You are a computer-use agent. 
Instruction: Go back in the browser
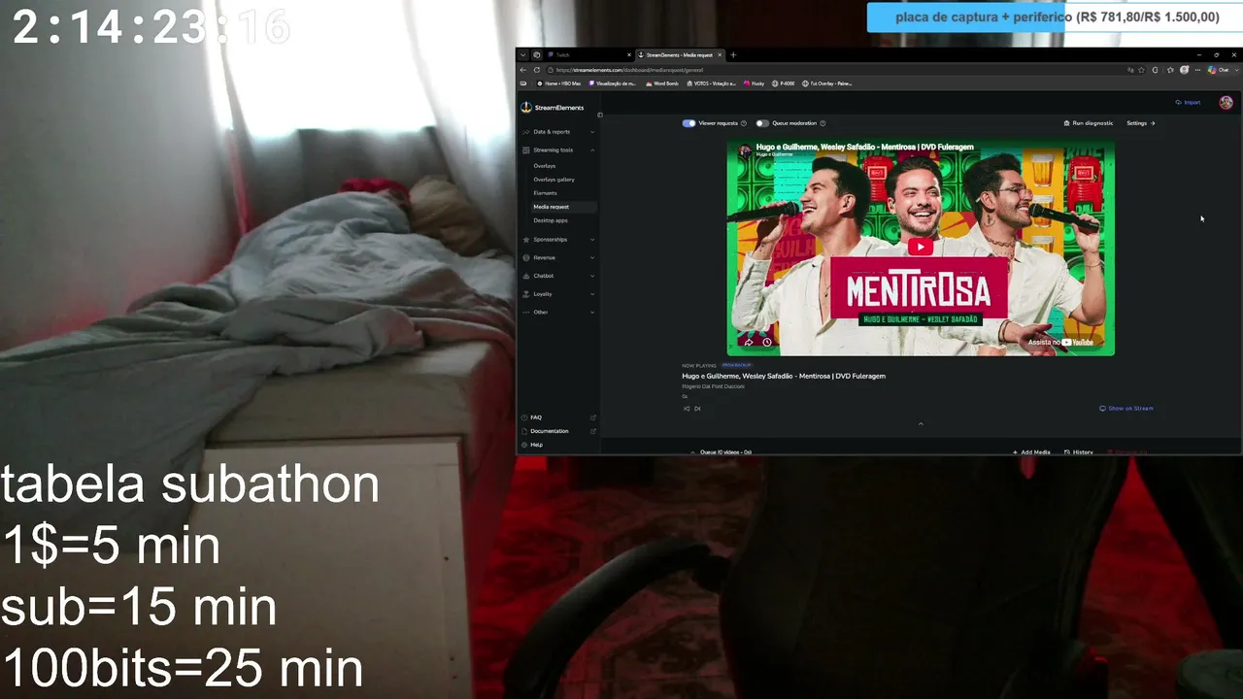523,70
